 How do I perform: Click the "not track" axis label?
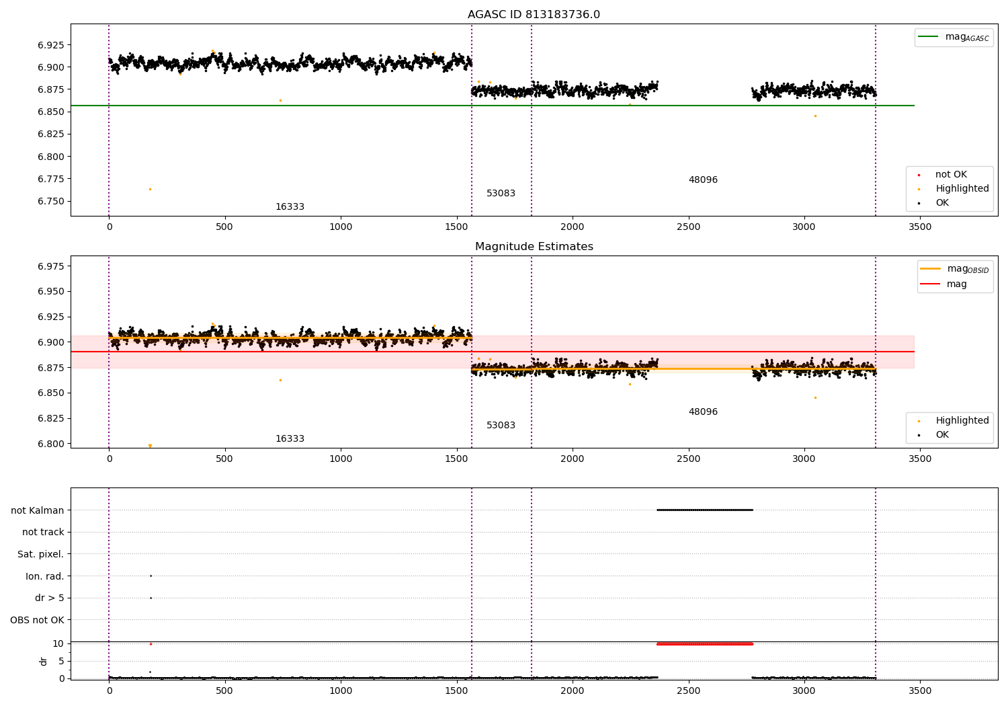point(43,533)
